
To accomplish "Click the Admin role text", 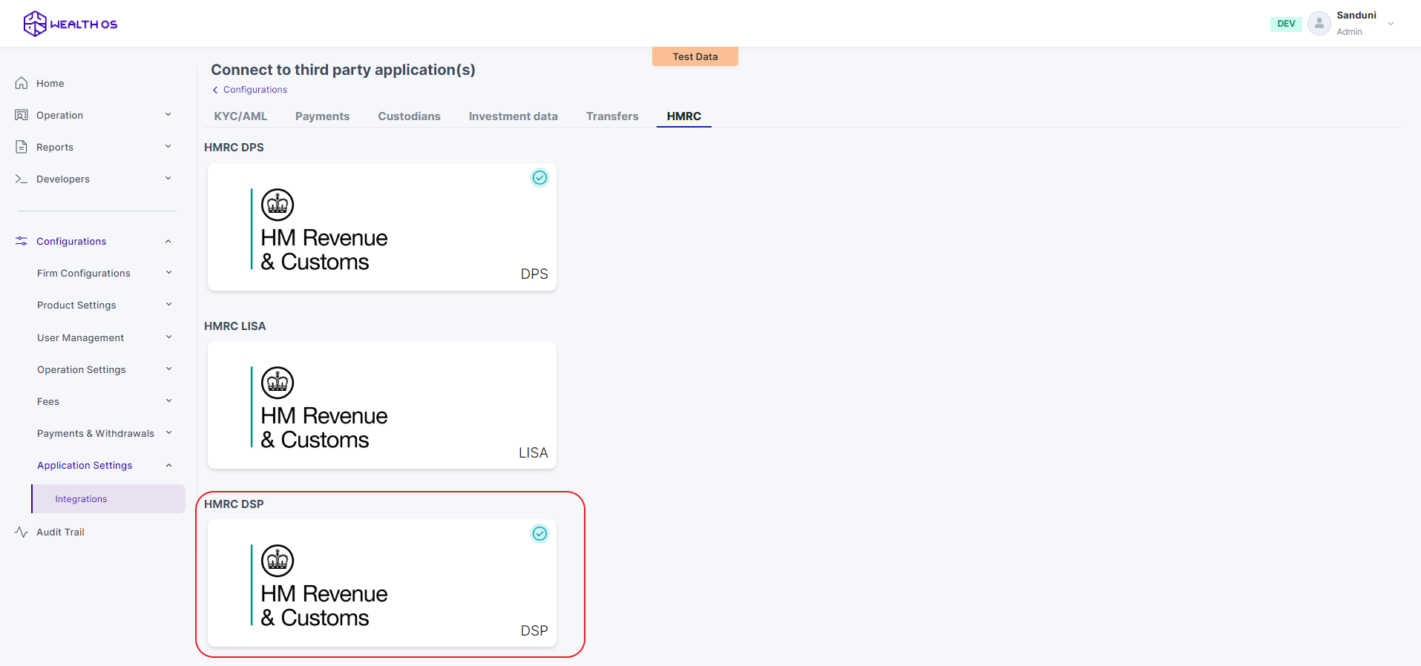I will pyautogui.click(x=1349, y=32).
